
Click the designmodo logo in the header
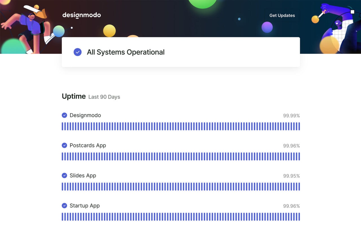click(82, 15)
